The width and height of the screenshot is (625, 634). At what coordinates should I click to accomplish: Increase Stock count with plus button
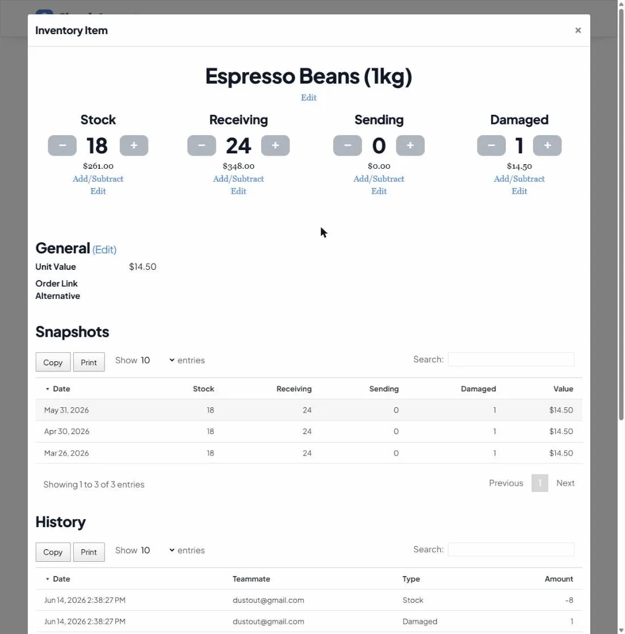[134, 145]
